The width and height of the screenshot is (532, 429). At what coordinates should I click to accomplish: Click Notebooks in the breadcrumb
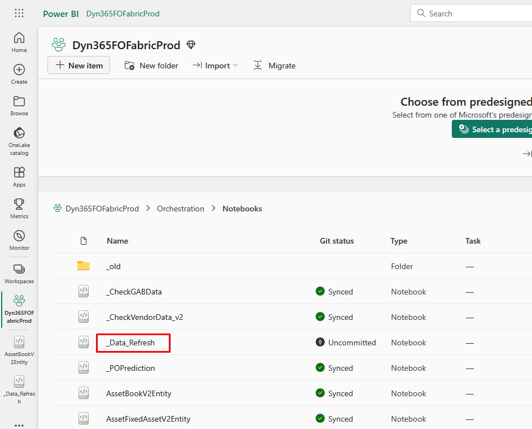pos(242,209)
